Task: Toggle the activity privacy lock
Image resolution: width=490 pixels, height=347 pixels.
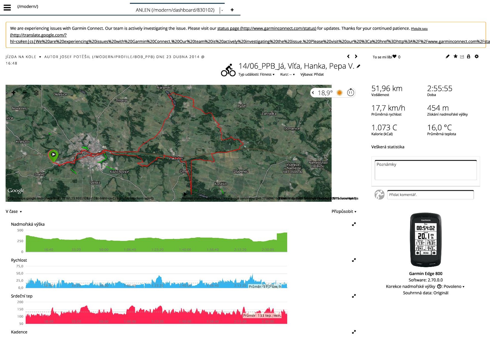Action: (468, 57)
